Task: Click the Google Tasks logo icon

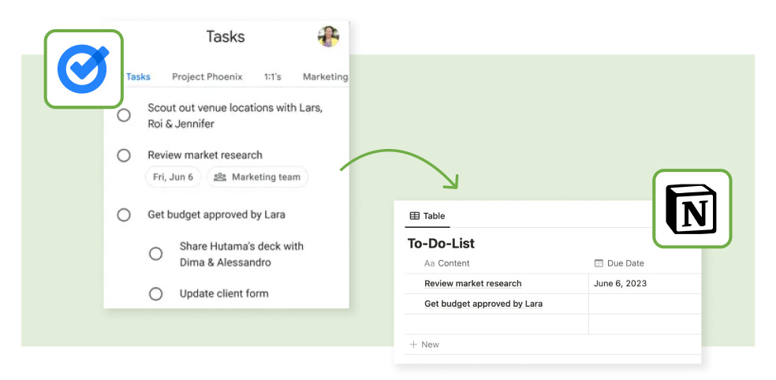Action: click(83, 69)
